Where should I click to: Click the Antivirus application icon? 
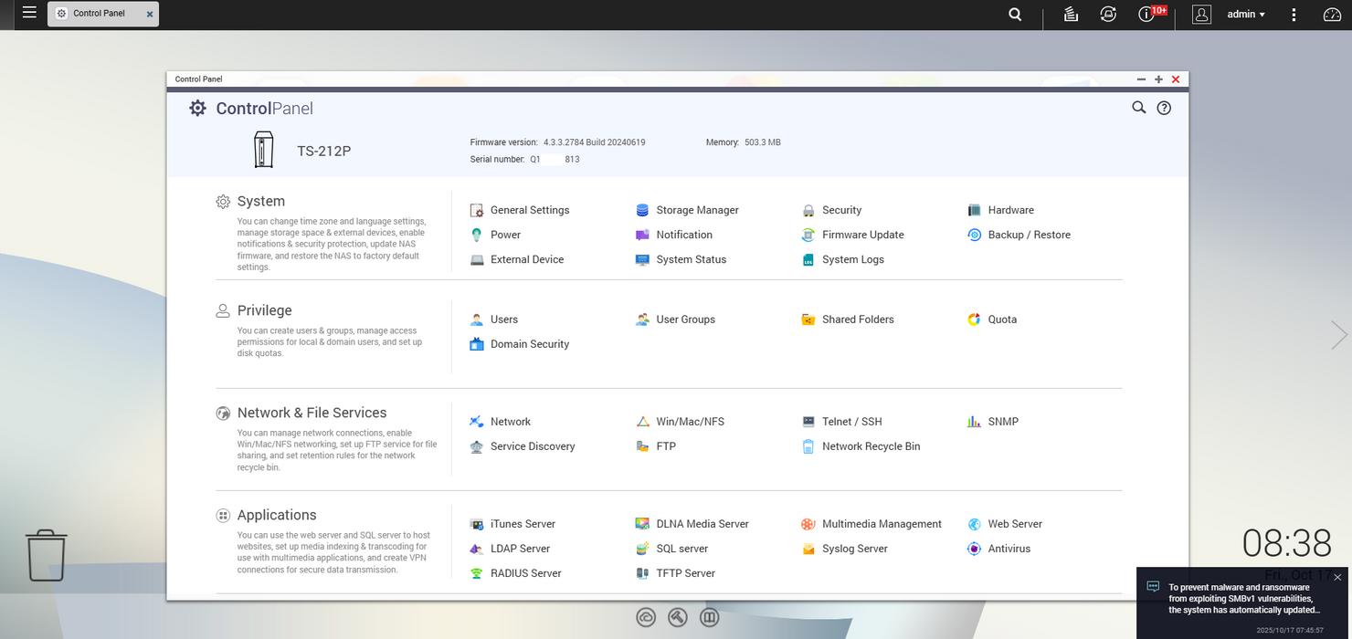tap(974, 549)
